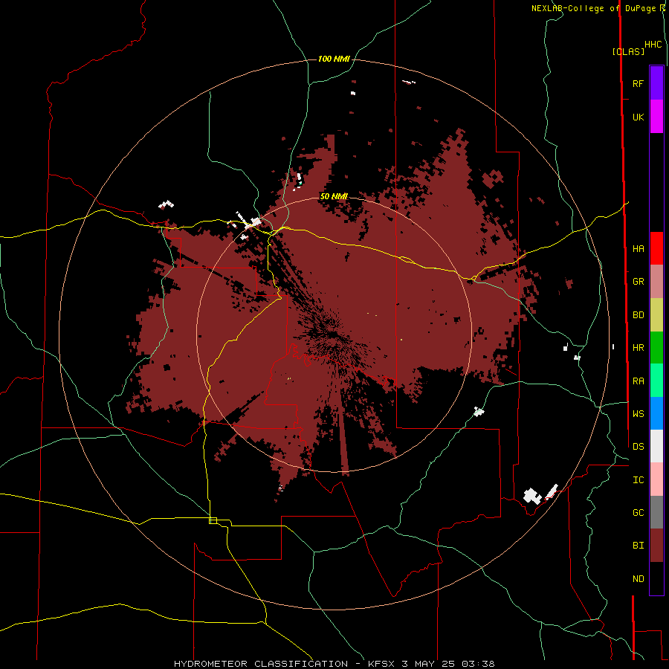The image size is (669, 669).
Task: Click the '50 NMI' range ring label
Action: (x=334, y=196)
